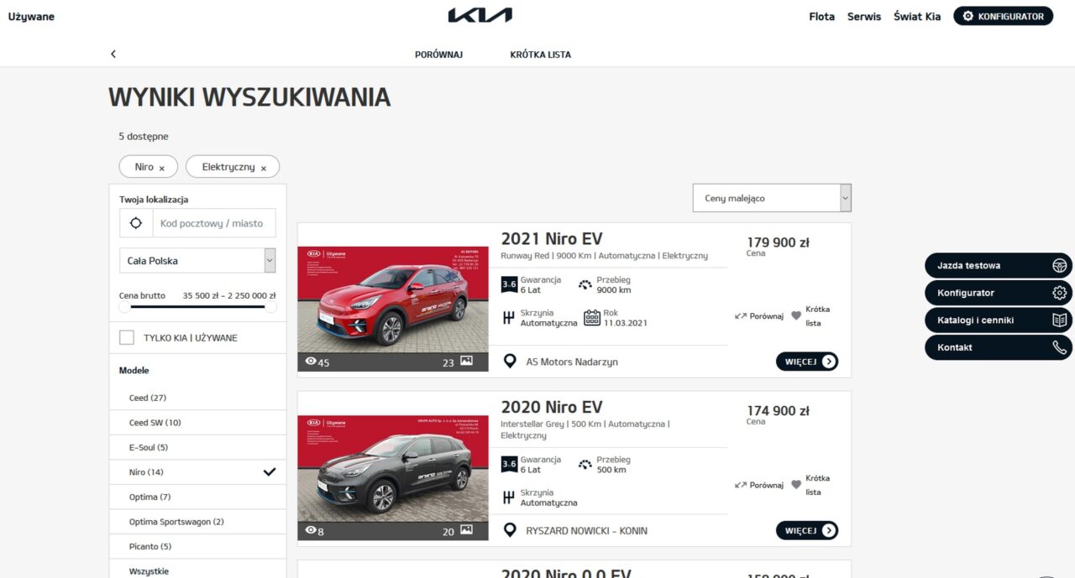The height and width of the screenshot is (578, 1075).
Task: Filter by Ceed SW (10) model
Action: [197, 423]
